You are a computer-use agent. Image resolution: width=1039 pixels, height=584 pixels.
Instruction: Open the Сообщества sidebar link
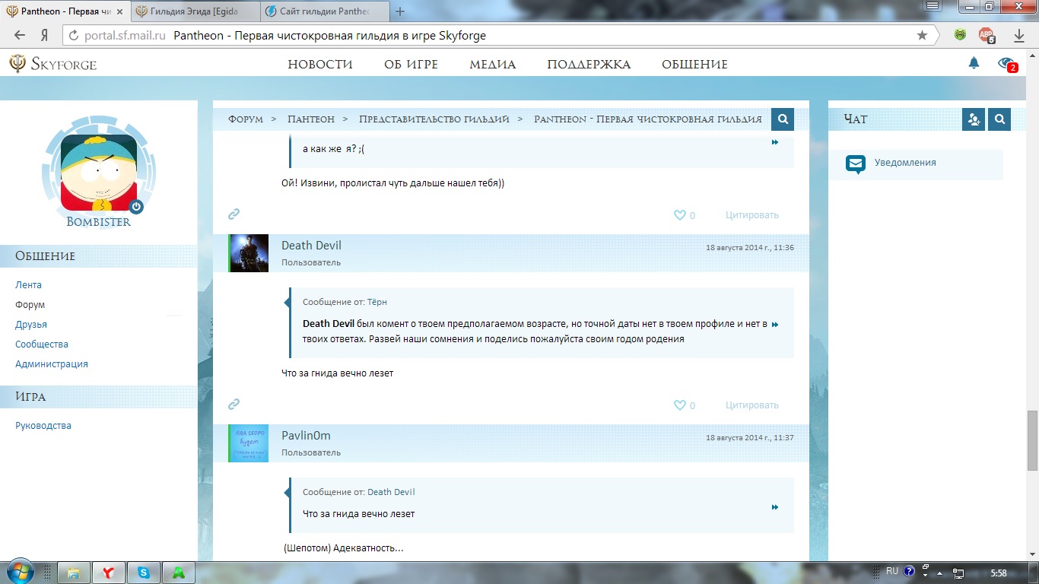pyautogui.click(x=42, y=344)
